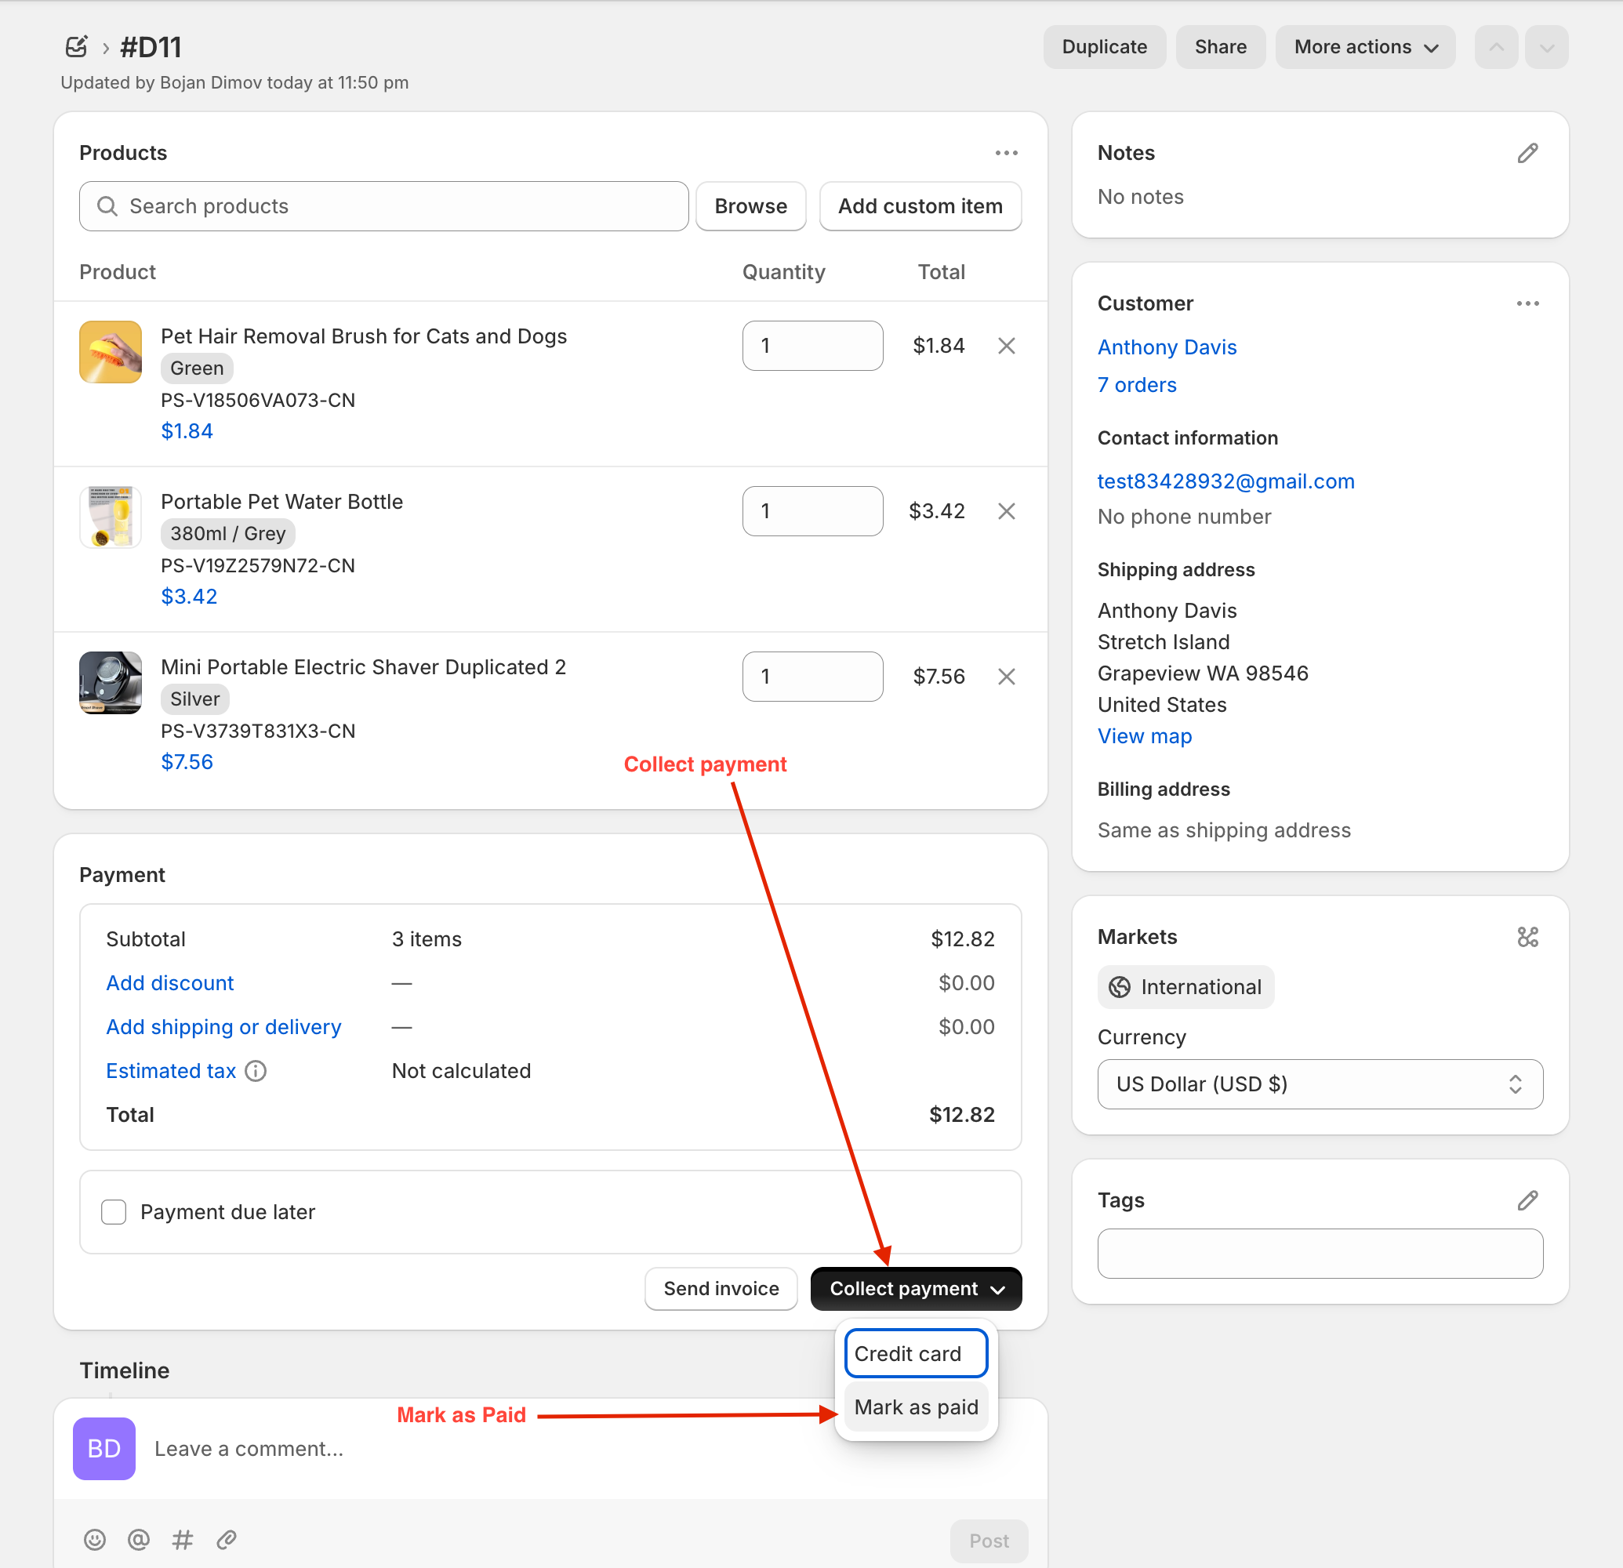Check the Payment due later checkbox
Viewport: 1623px width, 1568px height.
pyautogui.click(x=114, y=1212)
